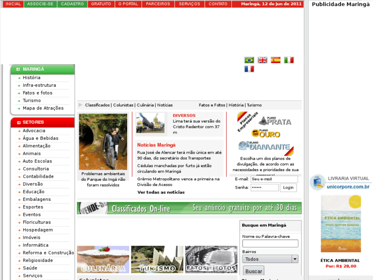
Task: Go to ASSOCIE-SE in the top menu
Action: point(40,4)
